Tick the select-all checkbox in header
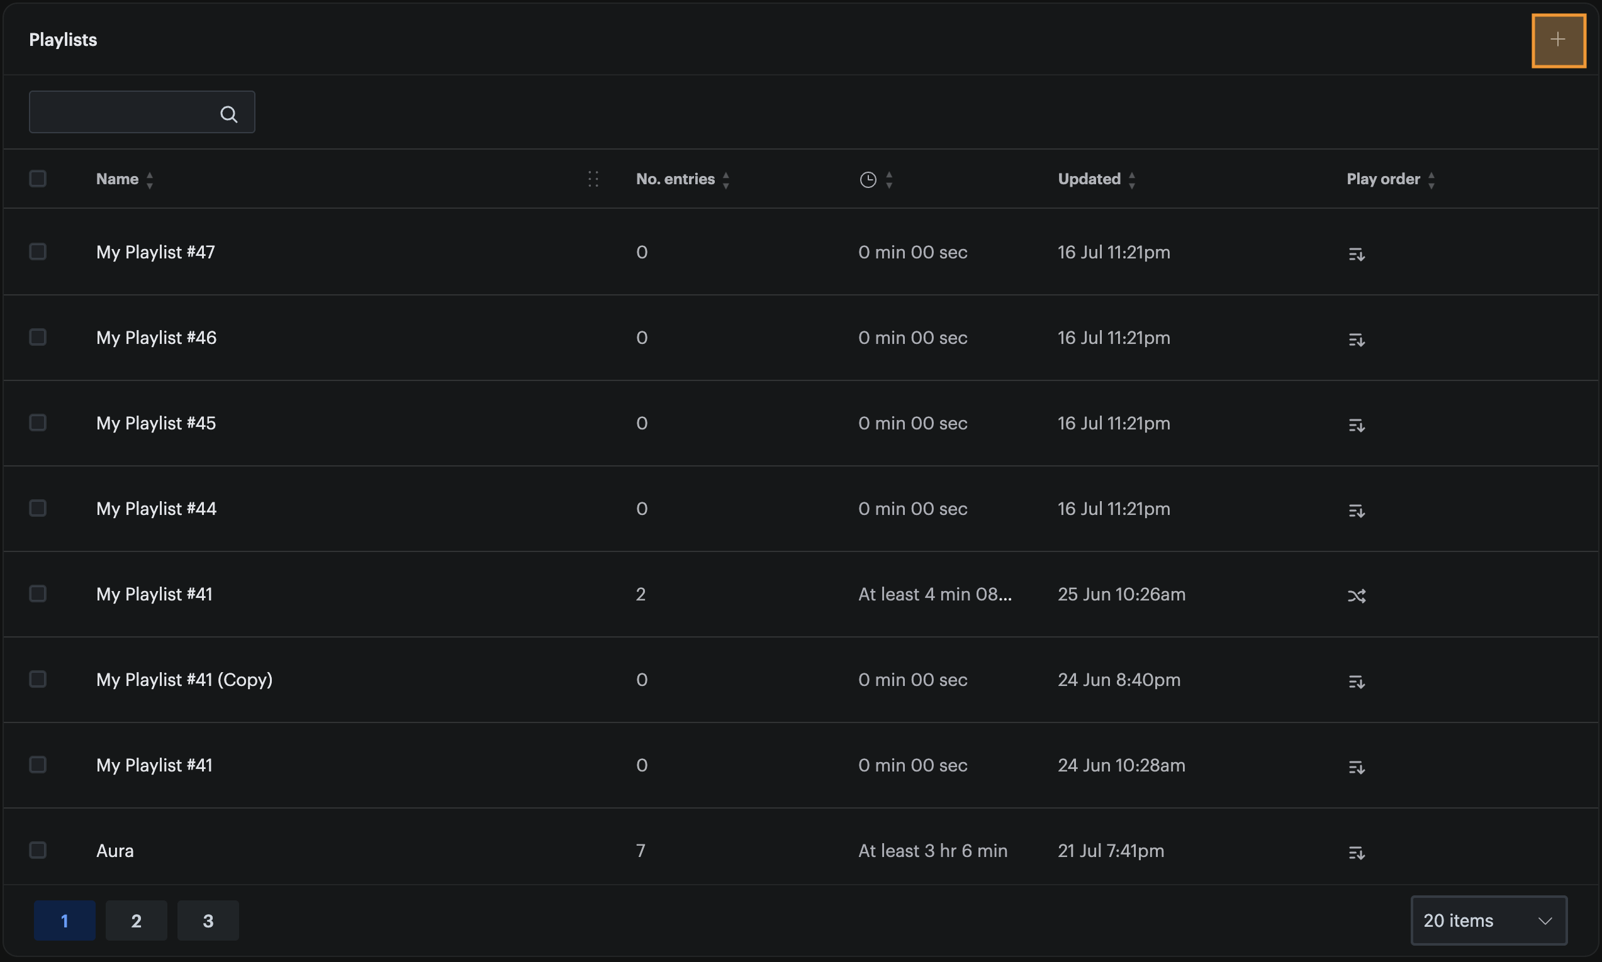This screenshot has width=1602, height=962. coord(38,179)
